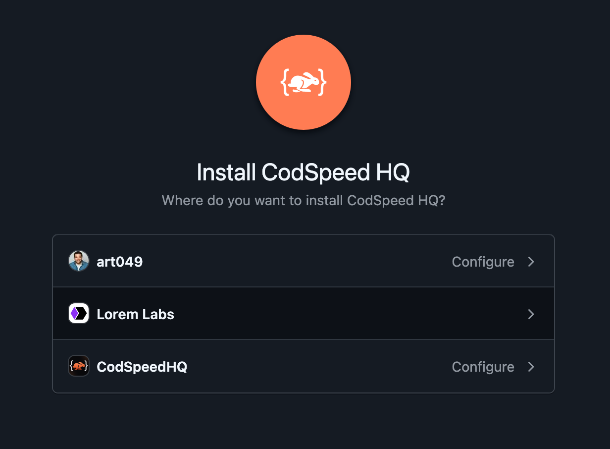Viewport: 610px width, 449px height.
Task: Click the subtitle asking where to install
Action: [303, 200]
